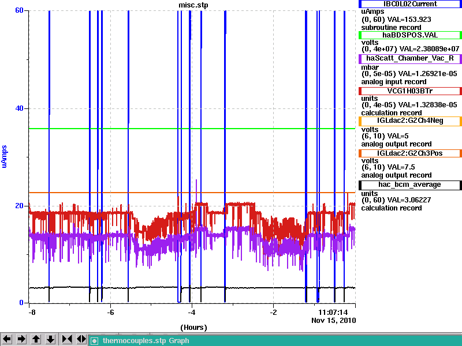Pan the graph right with the right arrow
Viewport: 462px width, 346px height.
(21, 339)
